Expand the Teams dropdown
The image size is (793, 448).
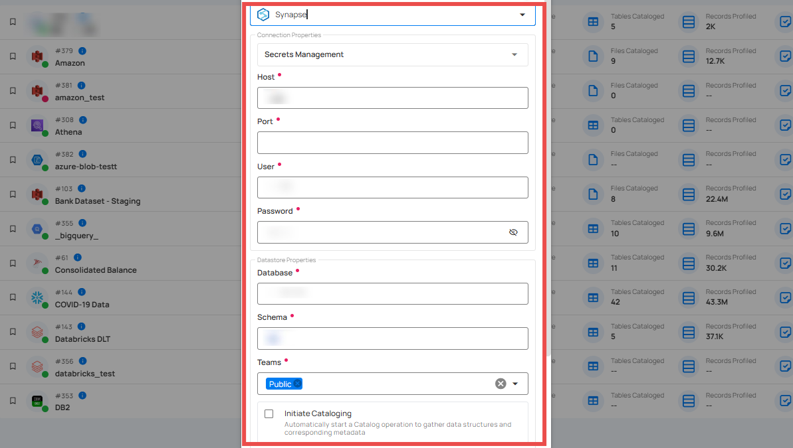click(514, 384)
